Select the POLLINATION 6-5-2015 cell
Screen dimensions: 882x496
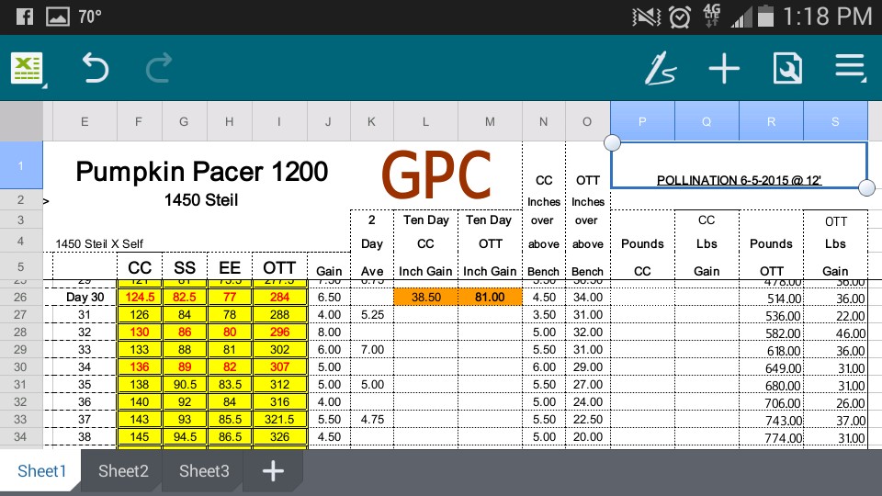tap(739, 180)
